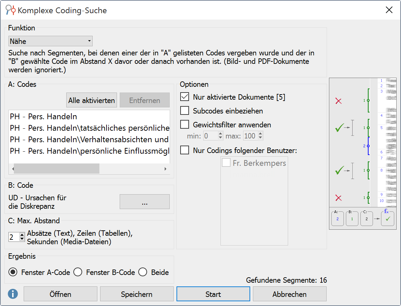This screenshot has height=306, width=401.
Task: Click the right arrow of the codes list scrollbar
Action: 165,169
